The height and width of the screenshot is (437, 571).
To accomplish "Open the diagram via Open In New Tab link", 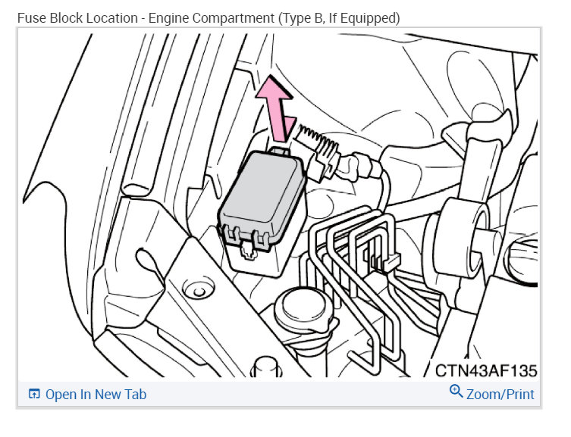I will click(x=96, y=394).
